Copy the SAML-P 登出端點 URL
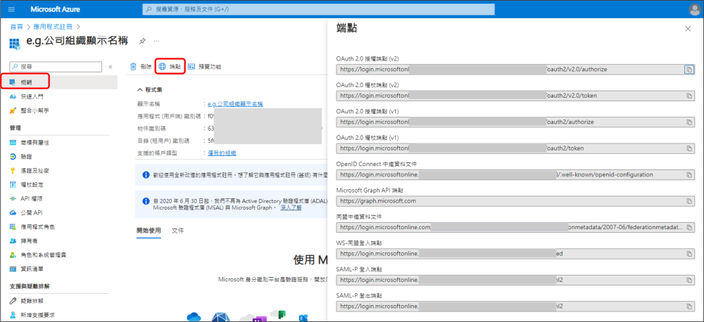The image size is (704, 322). [689, 307]
